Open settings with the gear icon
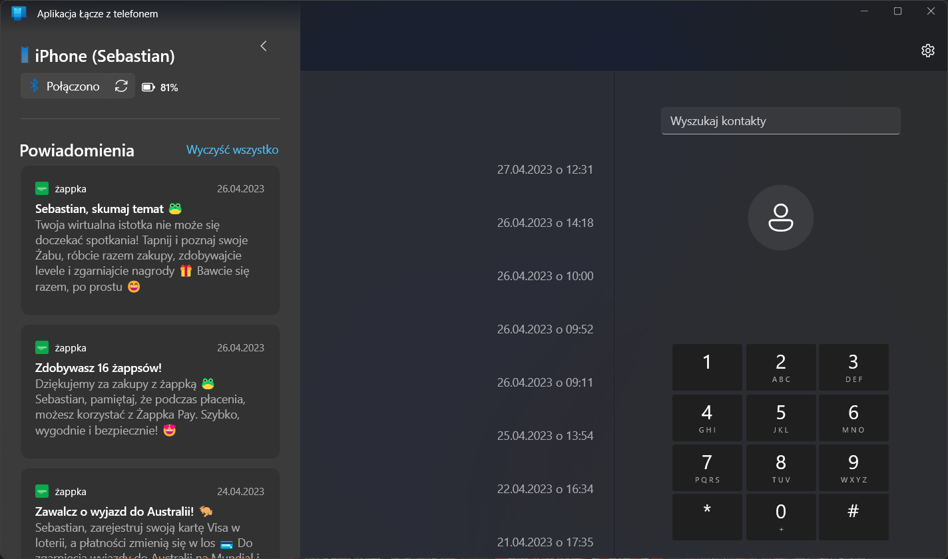The width and height of the screenshot is (948, 559). 927,51
